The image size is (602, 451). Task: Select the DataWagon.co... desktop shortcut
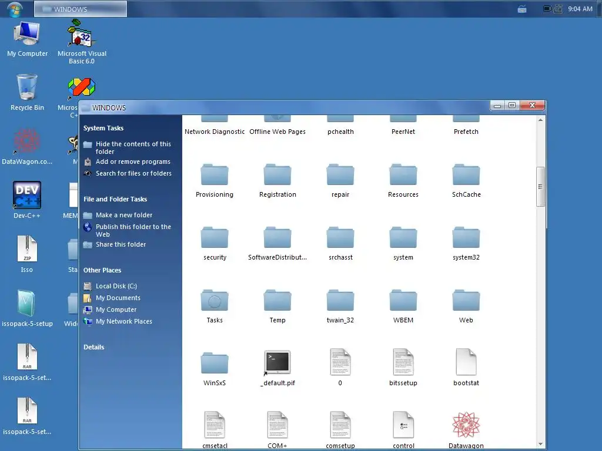point(27,146)
